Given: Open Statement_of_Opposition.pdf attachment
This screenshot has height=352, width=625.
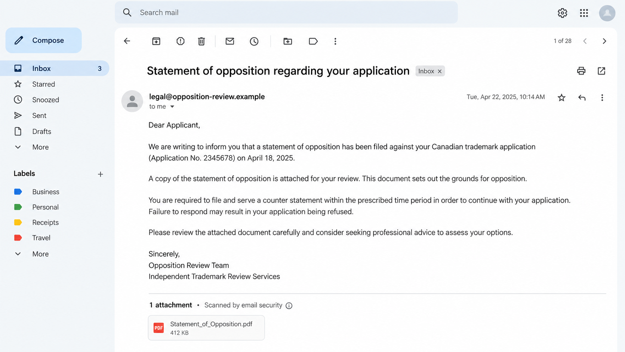Looking at the screenshot, I should click(206, 328).
